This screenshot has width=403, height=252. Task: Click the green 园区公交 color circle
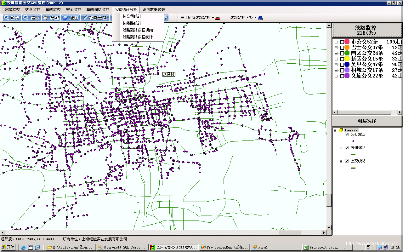tap(347, 53)
